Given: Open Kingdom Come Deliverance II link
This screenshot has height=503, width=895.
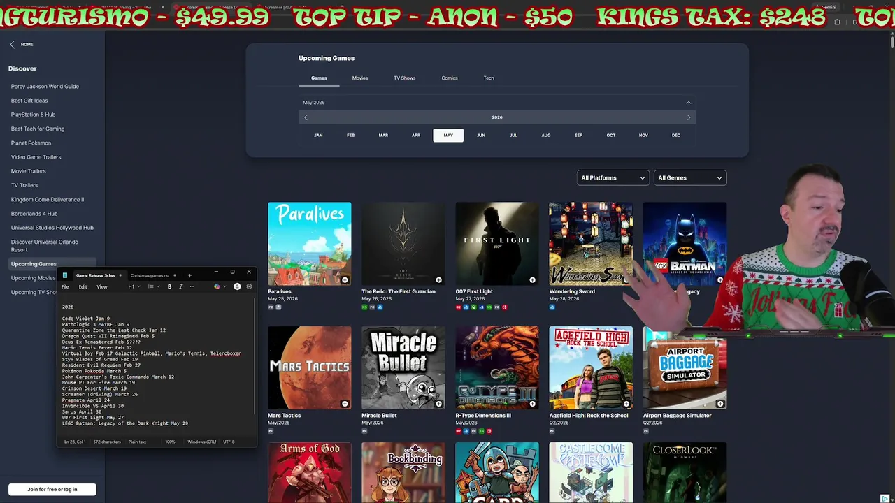Looking at the screenshot, I should [48, 200].
